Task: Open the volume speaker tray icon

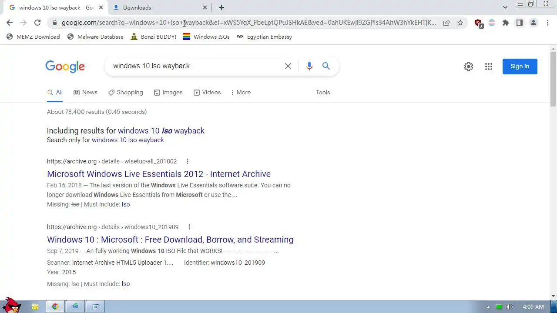Action: click(x=509, y=307)
